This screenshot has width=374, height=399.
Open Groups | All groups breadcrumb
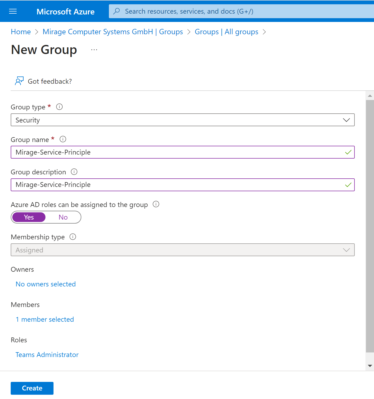226,32
